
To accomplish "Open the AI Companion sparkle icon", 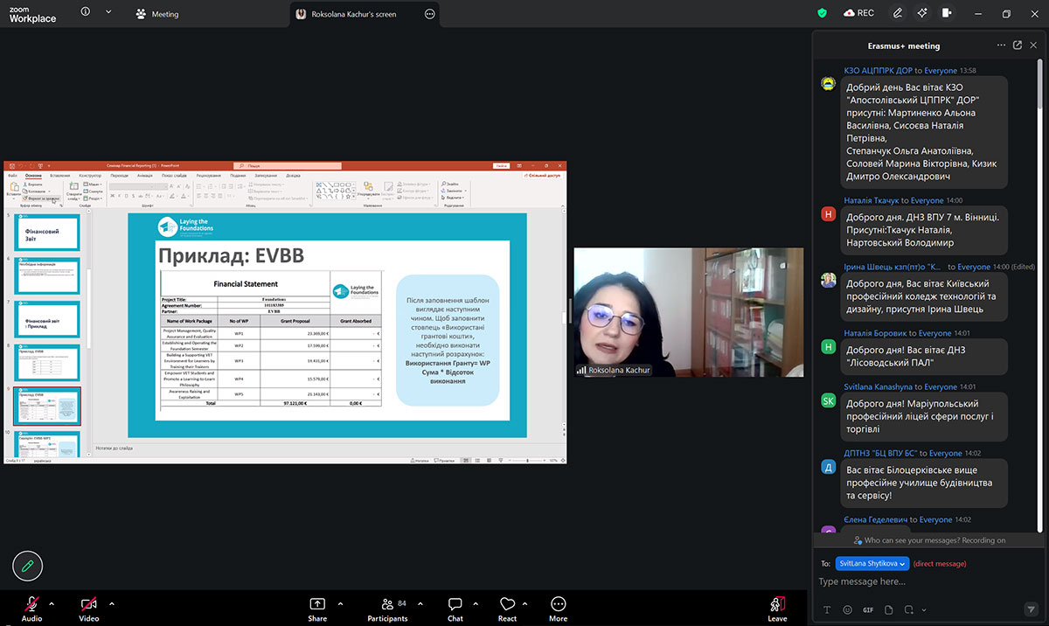I will (921, 13).
